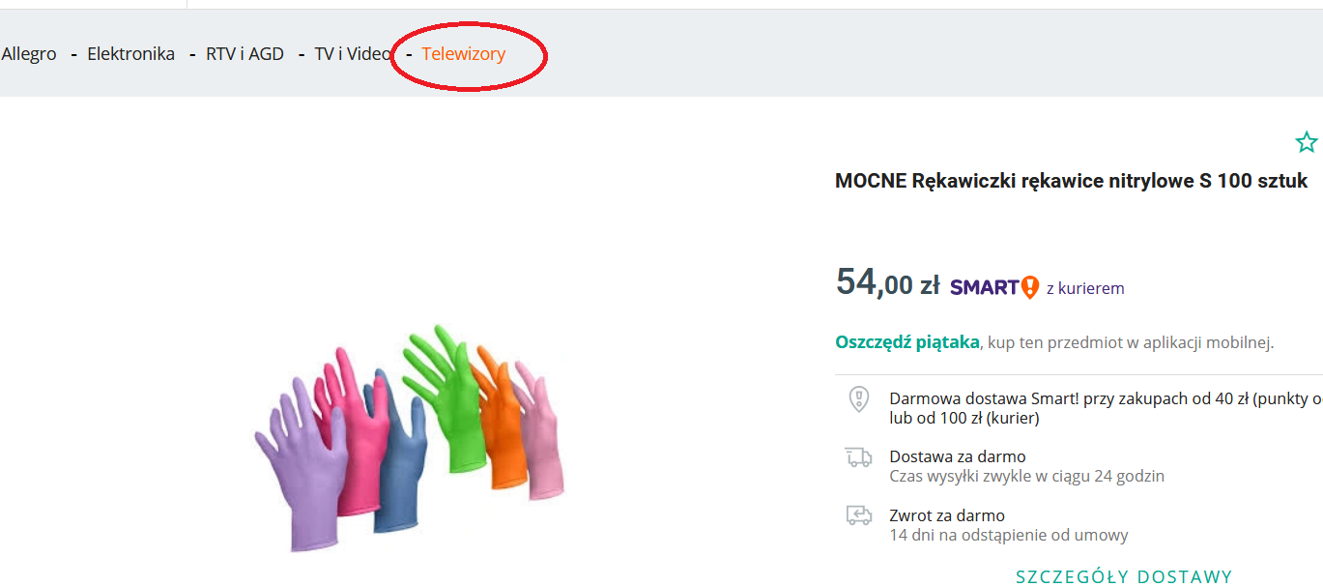Click the location pin delivery icon
The width and height of the screenshot is (1323, 587).
pos(858,398)
